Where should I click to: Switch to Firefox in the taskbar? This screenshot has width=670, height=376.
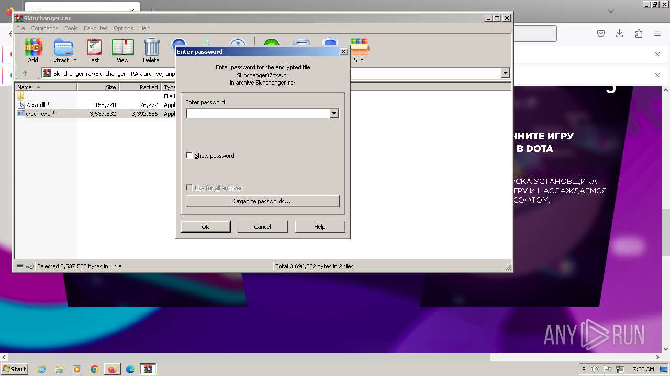[x=112, y=369]
